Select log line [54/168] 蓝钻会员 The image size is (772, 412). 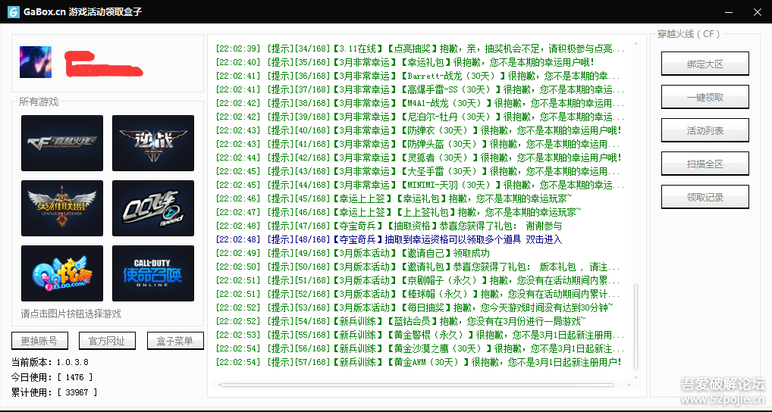point(401,321)
